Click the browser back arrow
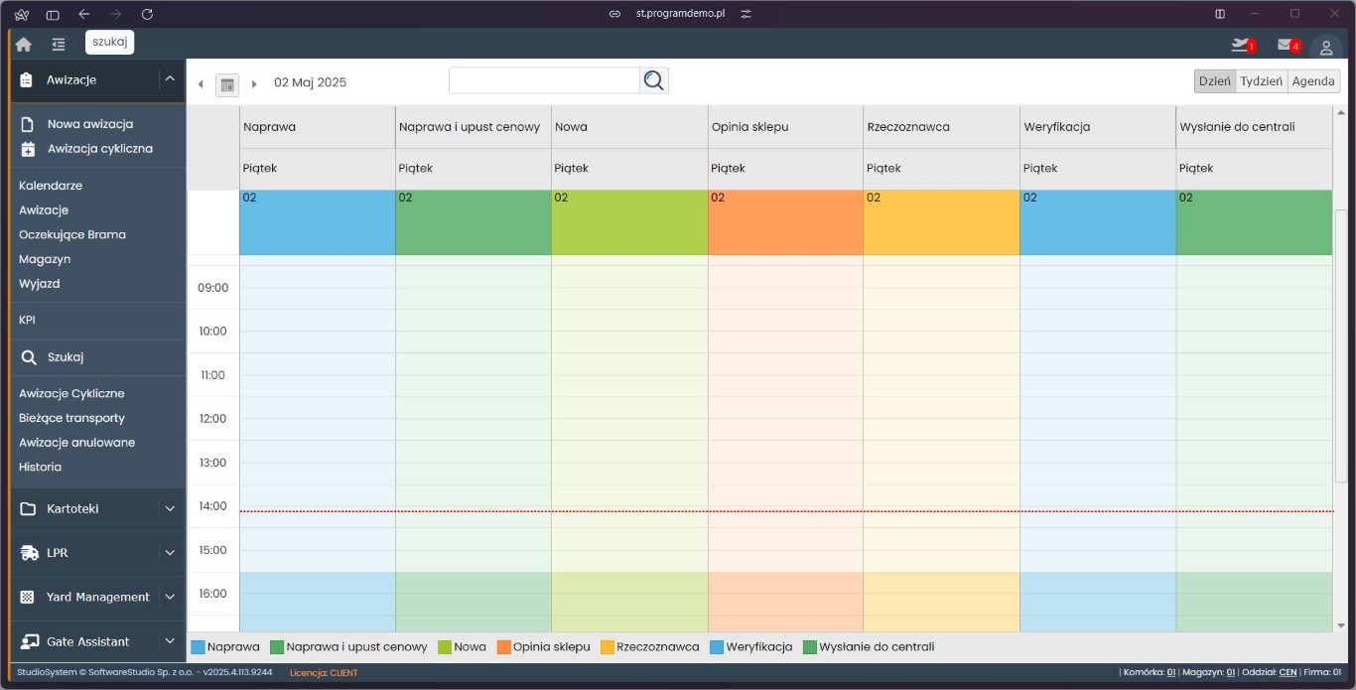 tap(84, 14)
